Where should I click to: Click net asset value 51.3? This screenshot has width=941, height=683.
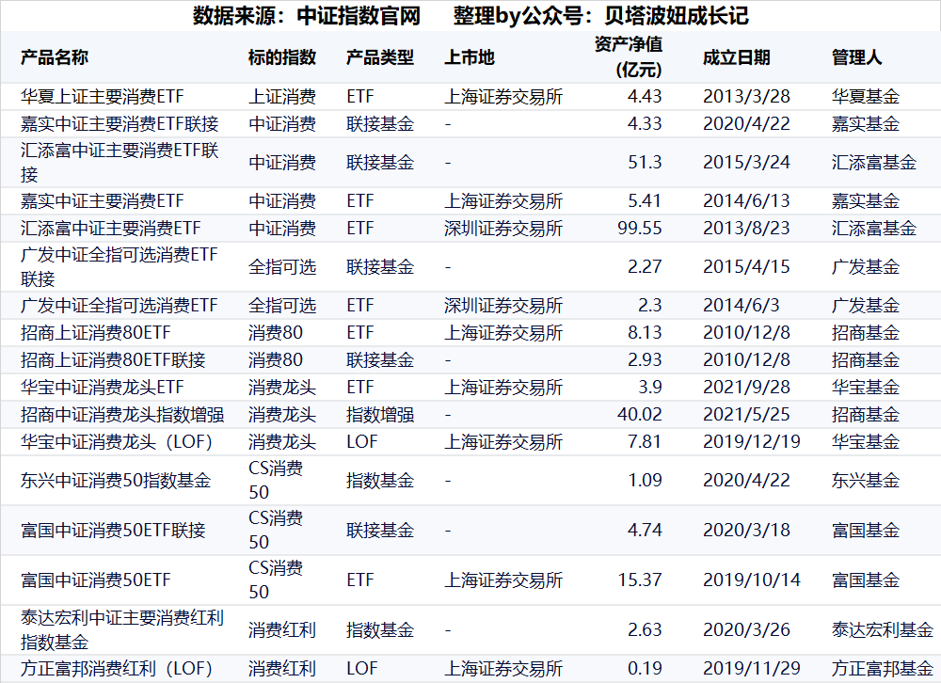tap(645, 162)
